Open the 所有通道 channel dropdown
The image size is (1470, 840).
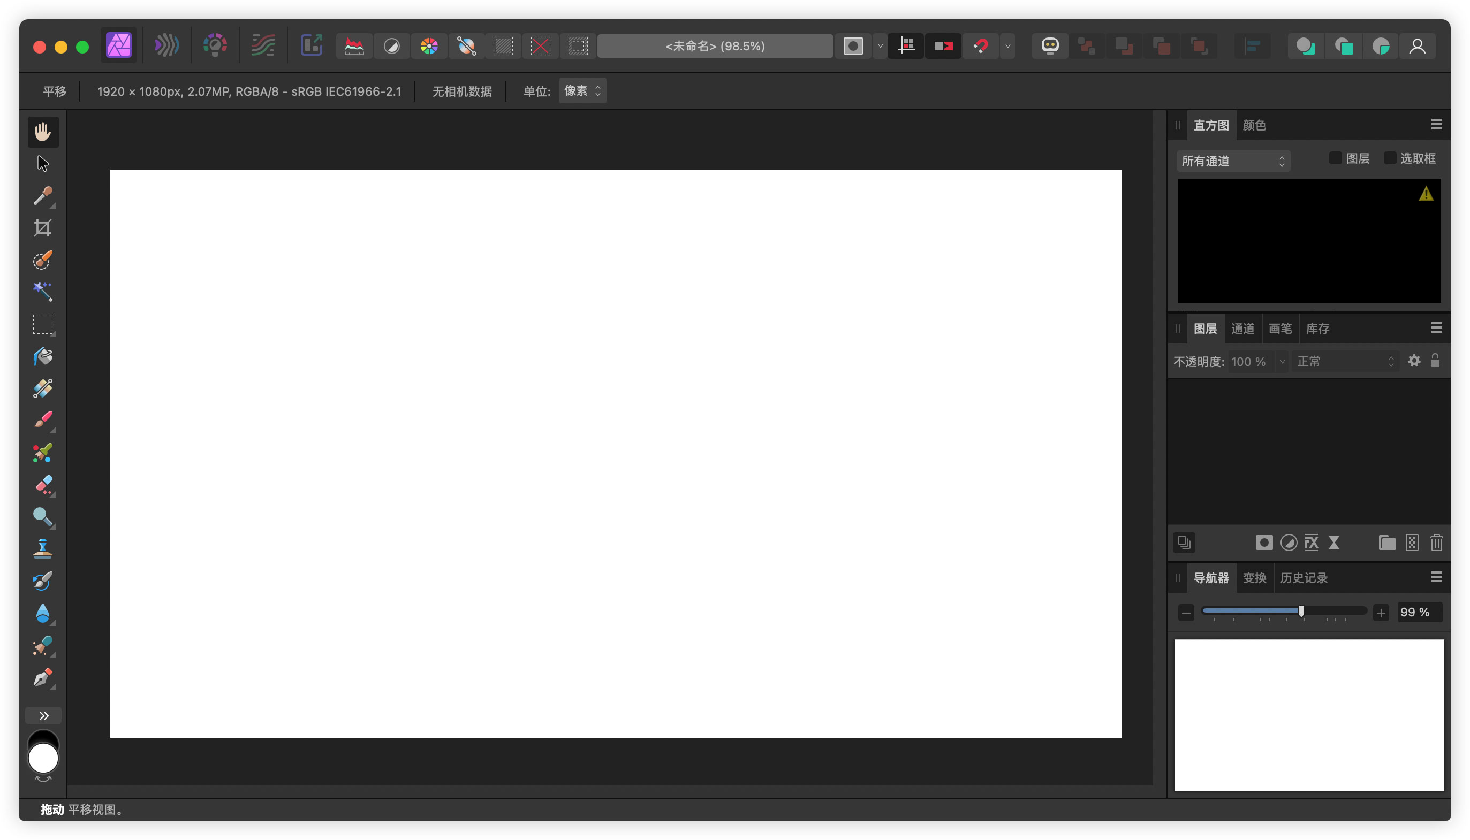(x=1233, y=161)
